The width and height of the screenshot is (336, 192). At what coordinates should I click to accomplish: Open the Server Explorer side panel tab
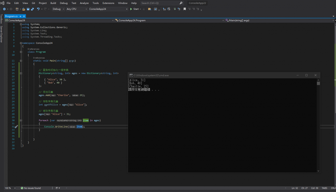[2, 34]
